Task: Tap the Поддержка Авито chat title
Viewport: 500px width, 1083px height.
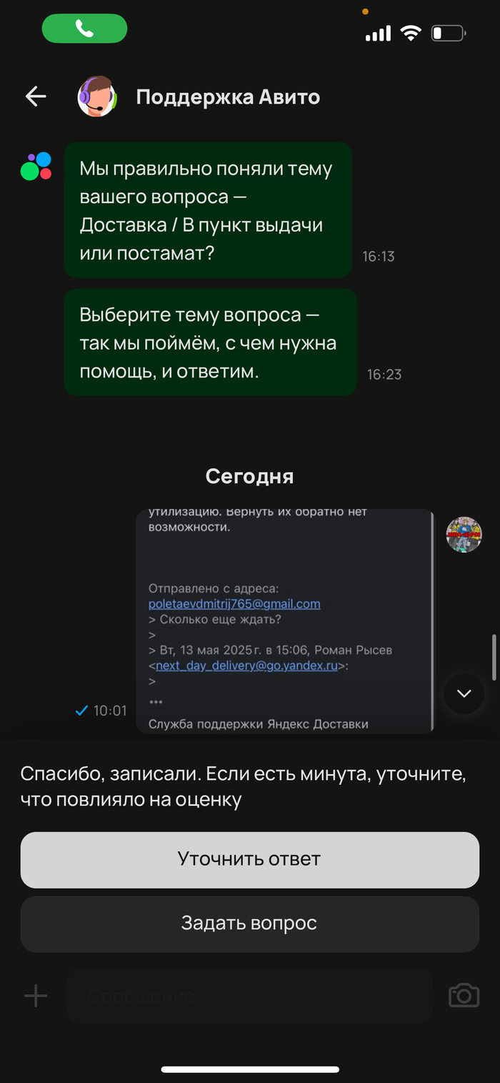Action: (228, 97)
